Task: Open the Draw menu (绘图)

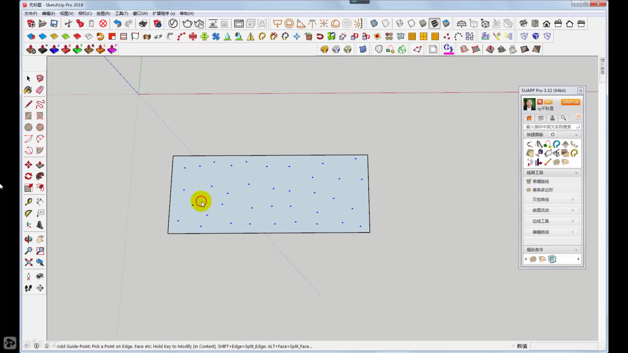Action: (103, 13)
